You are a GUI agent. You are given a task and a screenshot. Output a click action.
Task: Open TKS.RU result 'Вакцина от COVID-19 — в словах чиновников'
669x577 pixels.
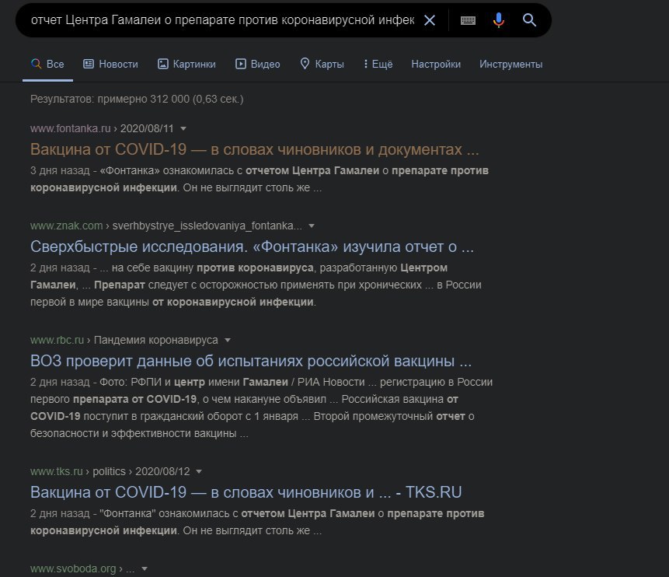click(246, 492)
